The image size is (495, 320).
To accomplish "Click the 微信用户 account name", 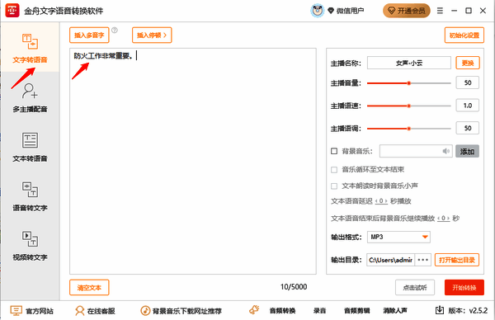I will click(350, 11).
